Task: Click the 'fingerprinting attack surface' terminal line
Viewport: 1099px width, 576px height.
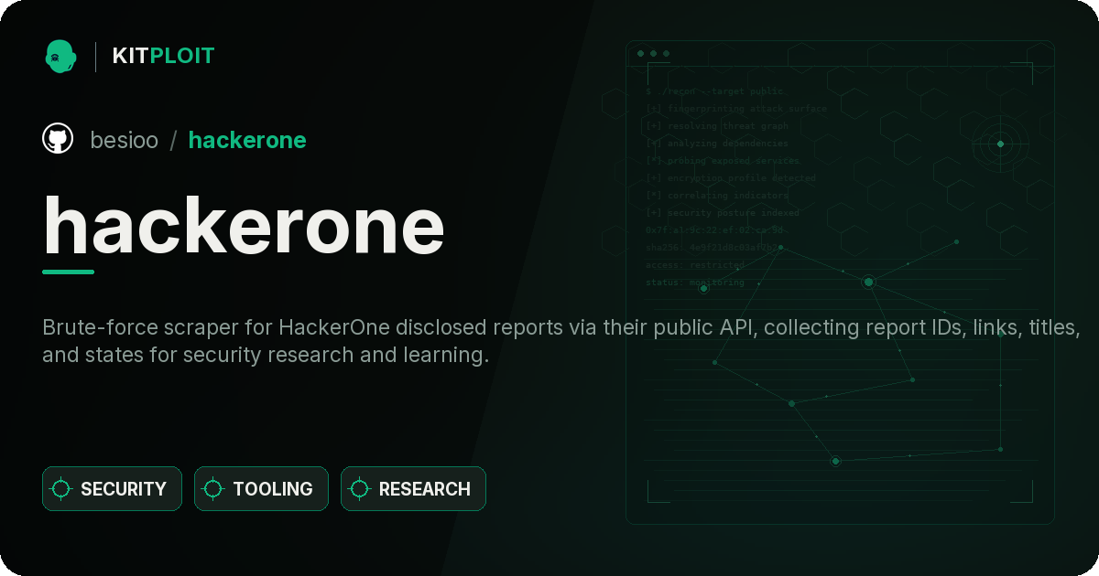Action: pyautogui.click(x=736, y=109)
